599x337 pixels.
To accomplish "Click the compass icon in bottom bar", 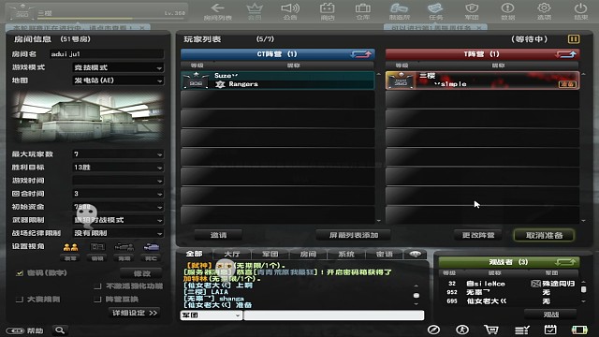I will point(433,330).
